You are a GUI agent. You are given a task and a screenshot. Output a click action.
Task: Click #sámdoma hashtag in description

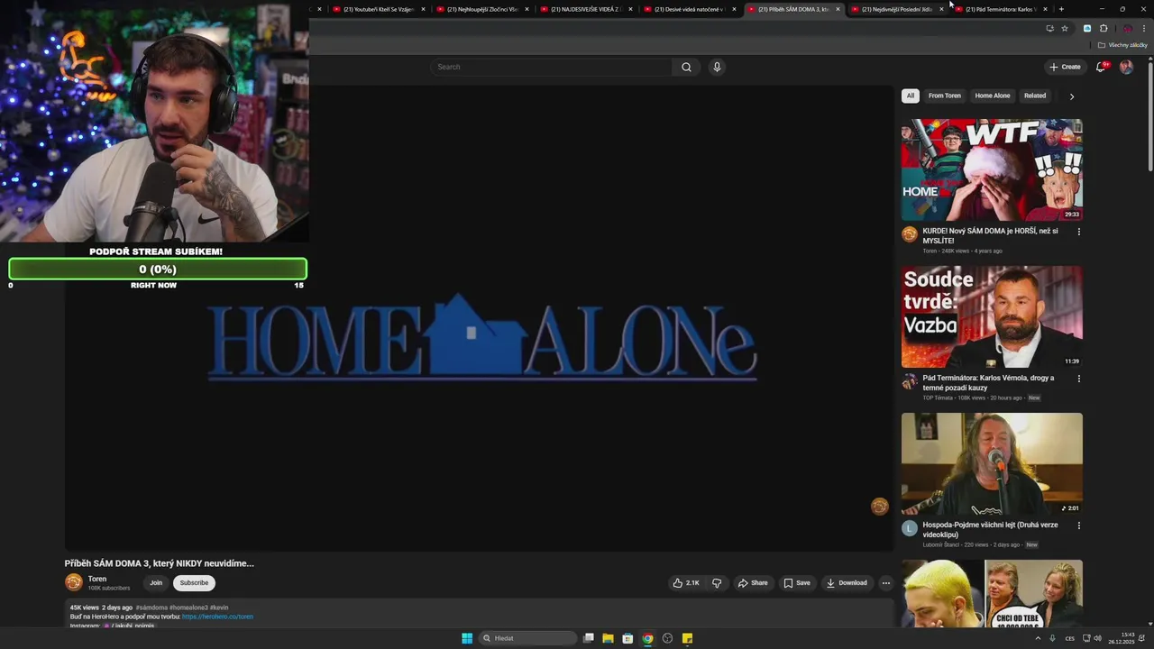click(x=151, y=608)
